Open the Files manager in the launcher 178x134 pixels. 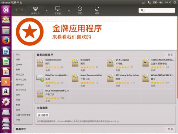[x=6, y=30]
